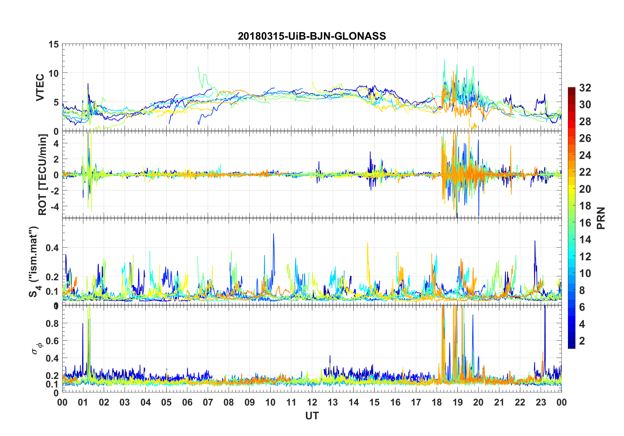Click colorbar tick label 6
The height and width of the screenshot is (436, 624).
(582, 307)
